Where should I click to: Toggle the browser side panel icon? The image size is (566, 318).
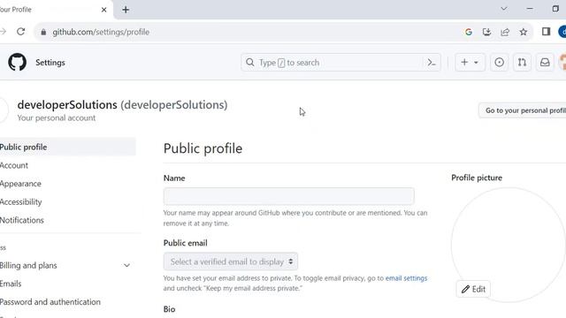546,32
